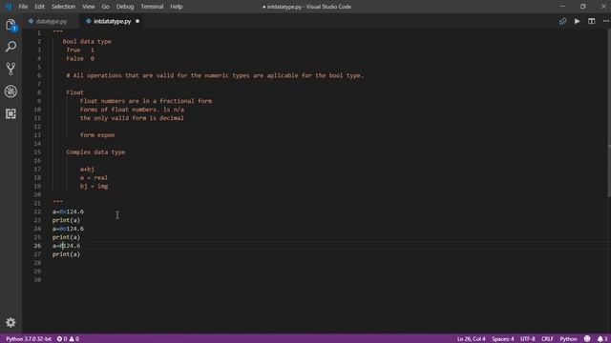Image resolution: width=611 pixels, height=343 pixels.
Task: Click Ln 26, Col 4 indicator
Action: (x=471, y=339)
